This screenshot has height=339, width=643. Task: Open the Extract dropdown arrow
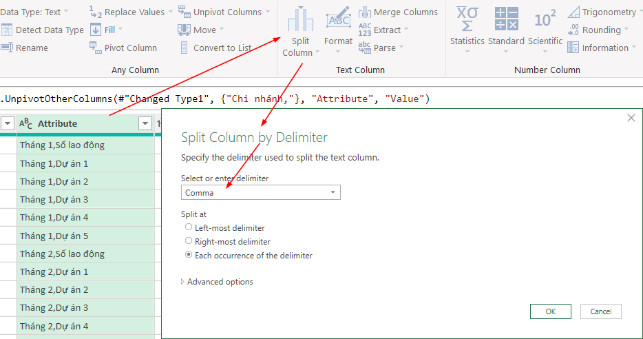(406, 29)
